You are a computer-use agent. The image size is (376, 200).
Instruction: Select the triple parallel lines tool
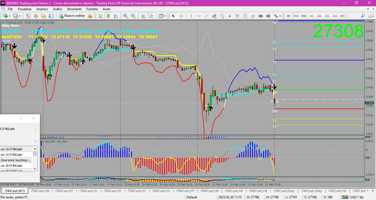tap(253, 16)
